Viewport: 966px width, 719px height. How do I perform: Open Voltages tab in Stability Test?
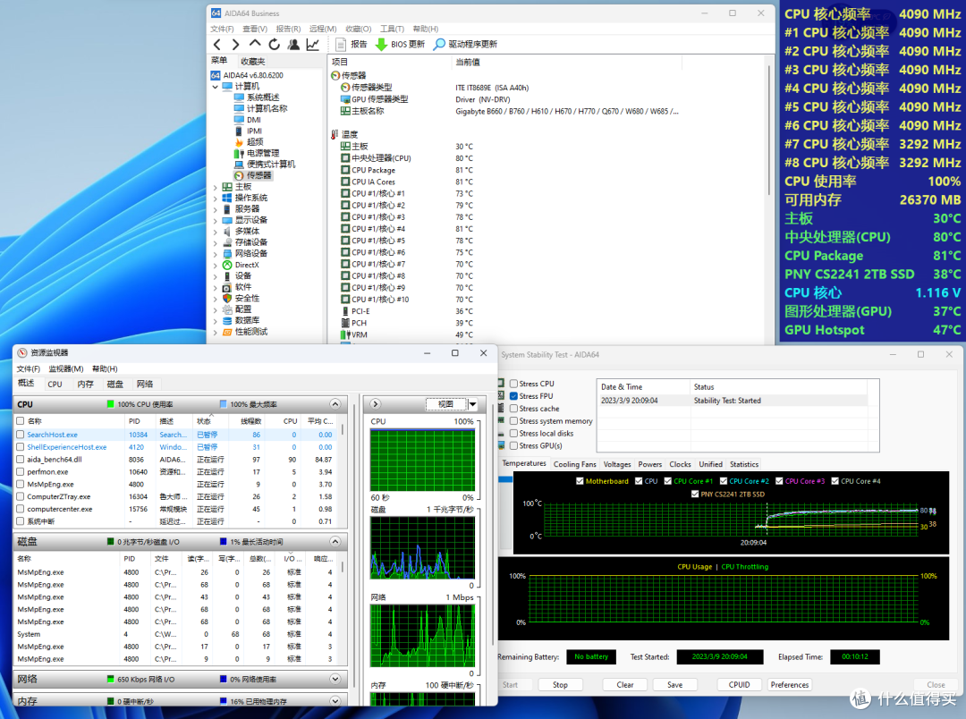616,464
